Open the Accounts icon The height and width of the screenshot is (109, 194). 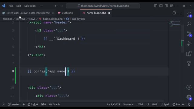click(189, 88)
